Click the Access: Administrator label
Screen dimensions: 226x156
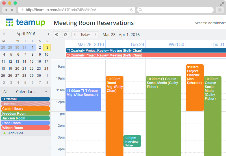tap(210, 23)
